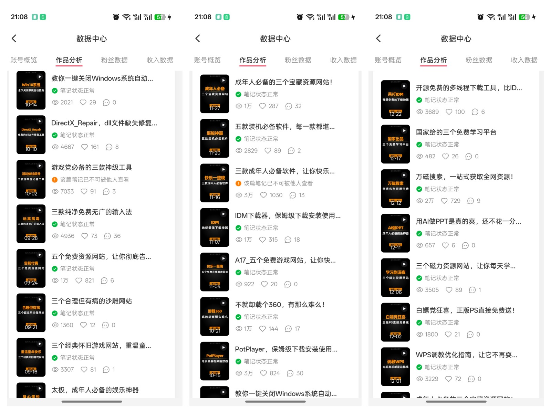Viewport: 551px width, 413px height.
Task: Switch to the 粉丝数据 tab
Action: tap(114, 60)
